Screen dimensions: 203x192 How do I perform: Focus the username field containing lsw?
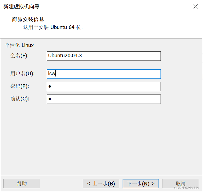[x=104, y=74]
